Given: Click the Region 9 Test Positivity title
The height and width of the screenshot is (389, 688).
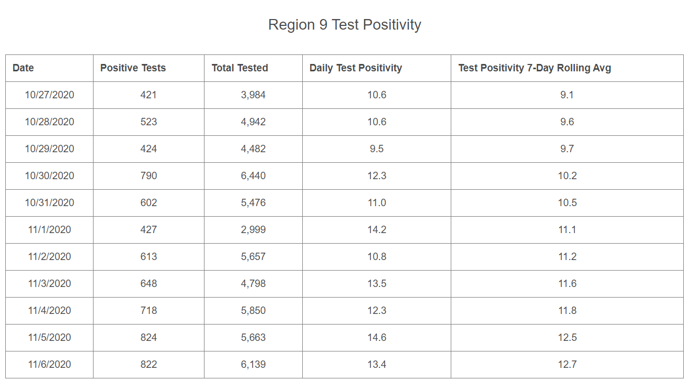Looking at the screenshot, I should tap(345, 25).
